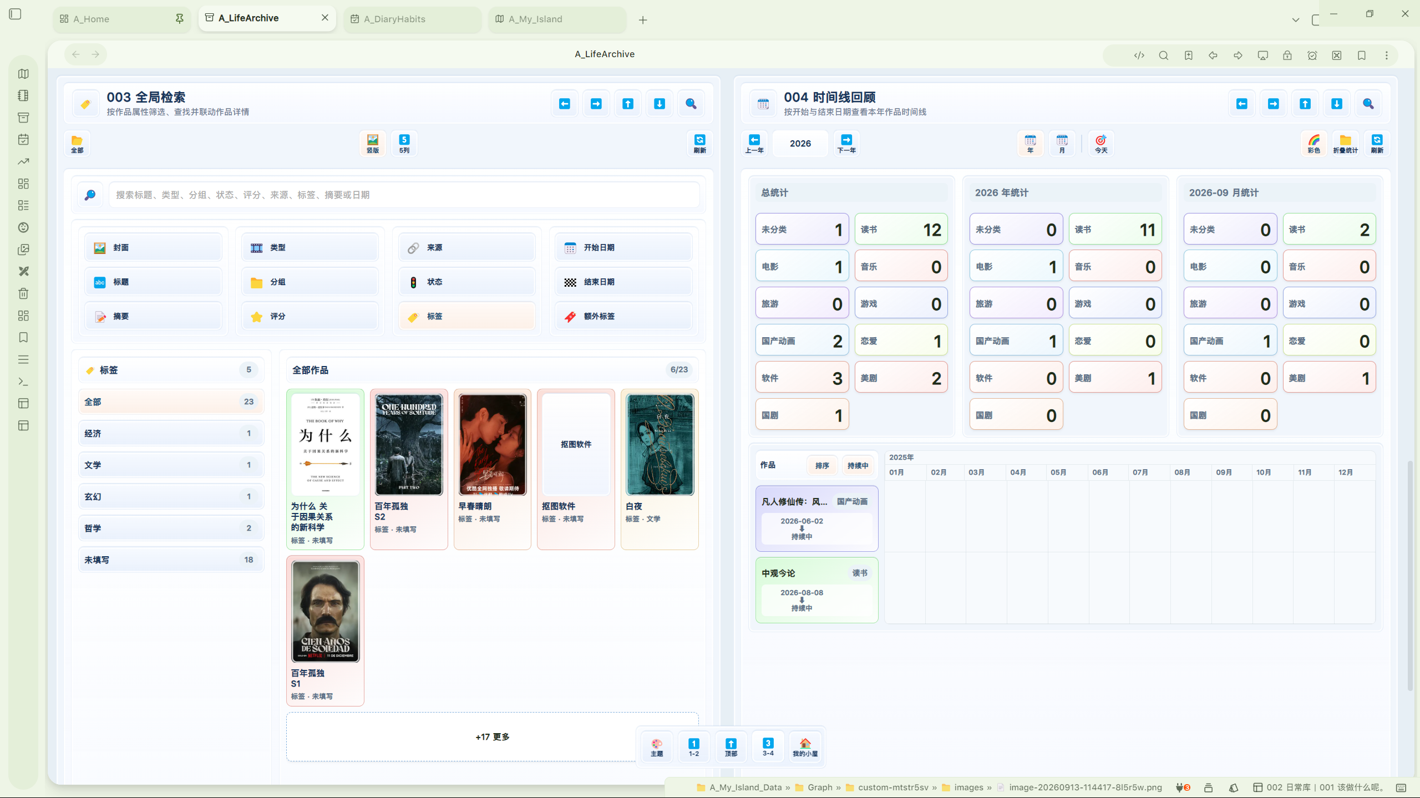Filter by the 哲学 tag row
Viewport: 1420px width, 798px height.
171,528
